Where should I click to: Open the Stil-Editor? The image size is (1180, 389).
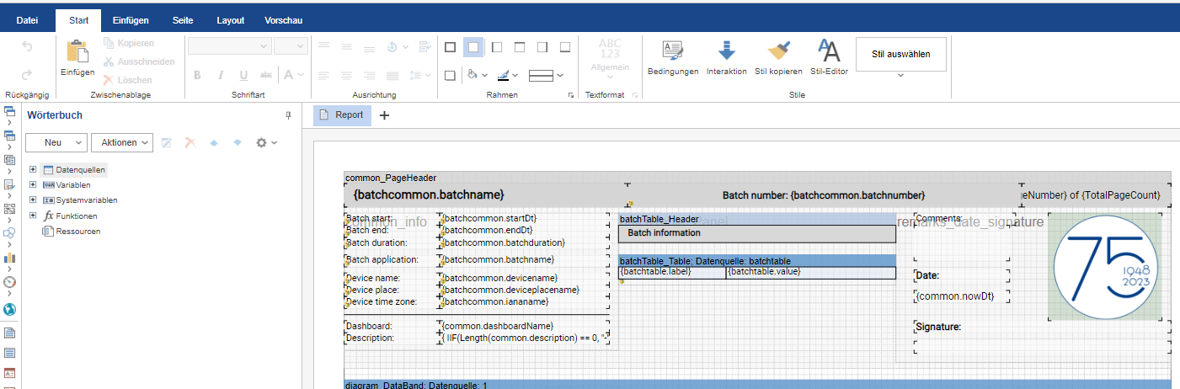coord(829,51)
